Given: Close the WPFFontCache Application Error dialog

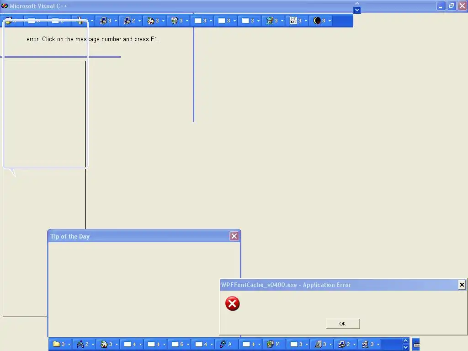Looking at the screenshot, I should tap(462, 285).
